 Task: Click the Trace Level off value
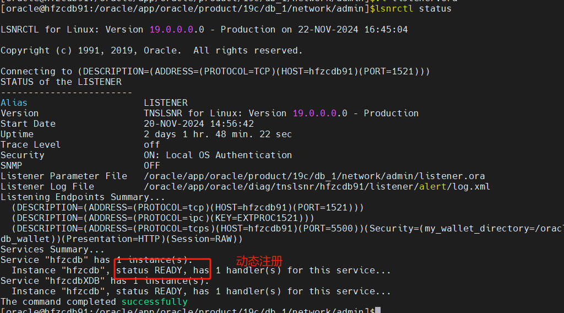click(152, 144)
